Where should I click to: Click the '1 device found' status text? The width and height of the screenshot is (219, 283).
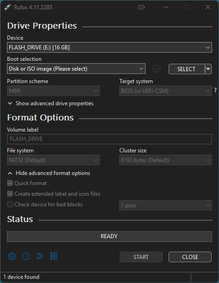coord(21,277)
